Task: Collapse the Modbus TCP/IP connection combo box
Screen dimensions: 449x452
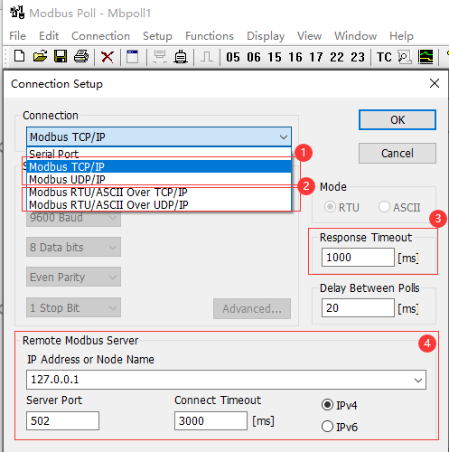Action: (x=284, y=137)
